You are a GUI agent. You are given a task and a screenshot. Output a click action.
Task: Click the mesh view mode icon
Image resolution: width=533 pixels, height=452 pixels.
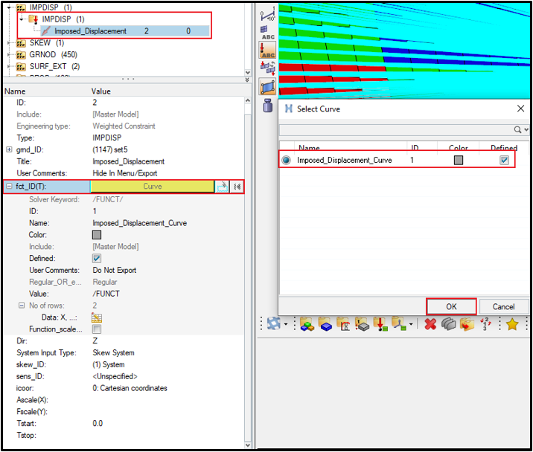click(274, 323)
